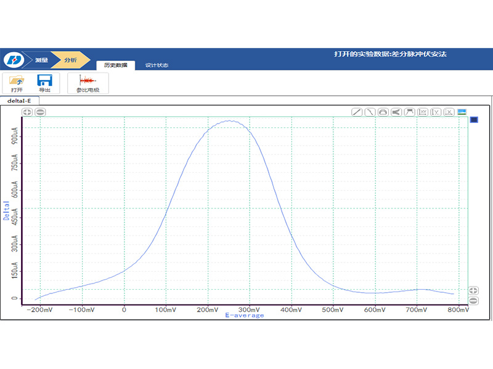
Task: Click the X axis scaling icon
Action: 449,112
